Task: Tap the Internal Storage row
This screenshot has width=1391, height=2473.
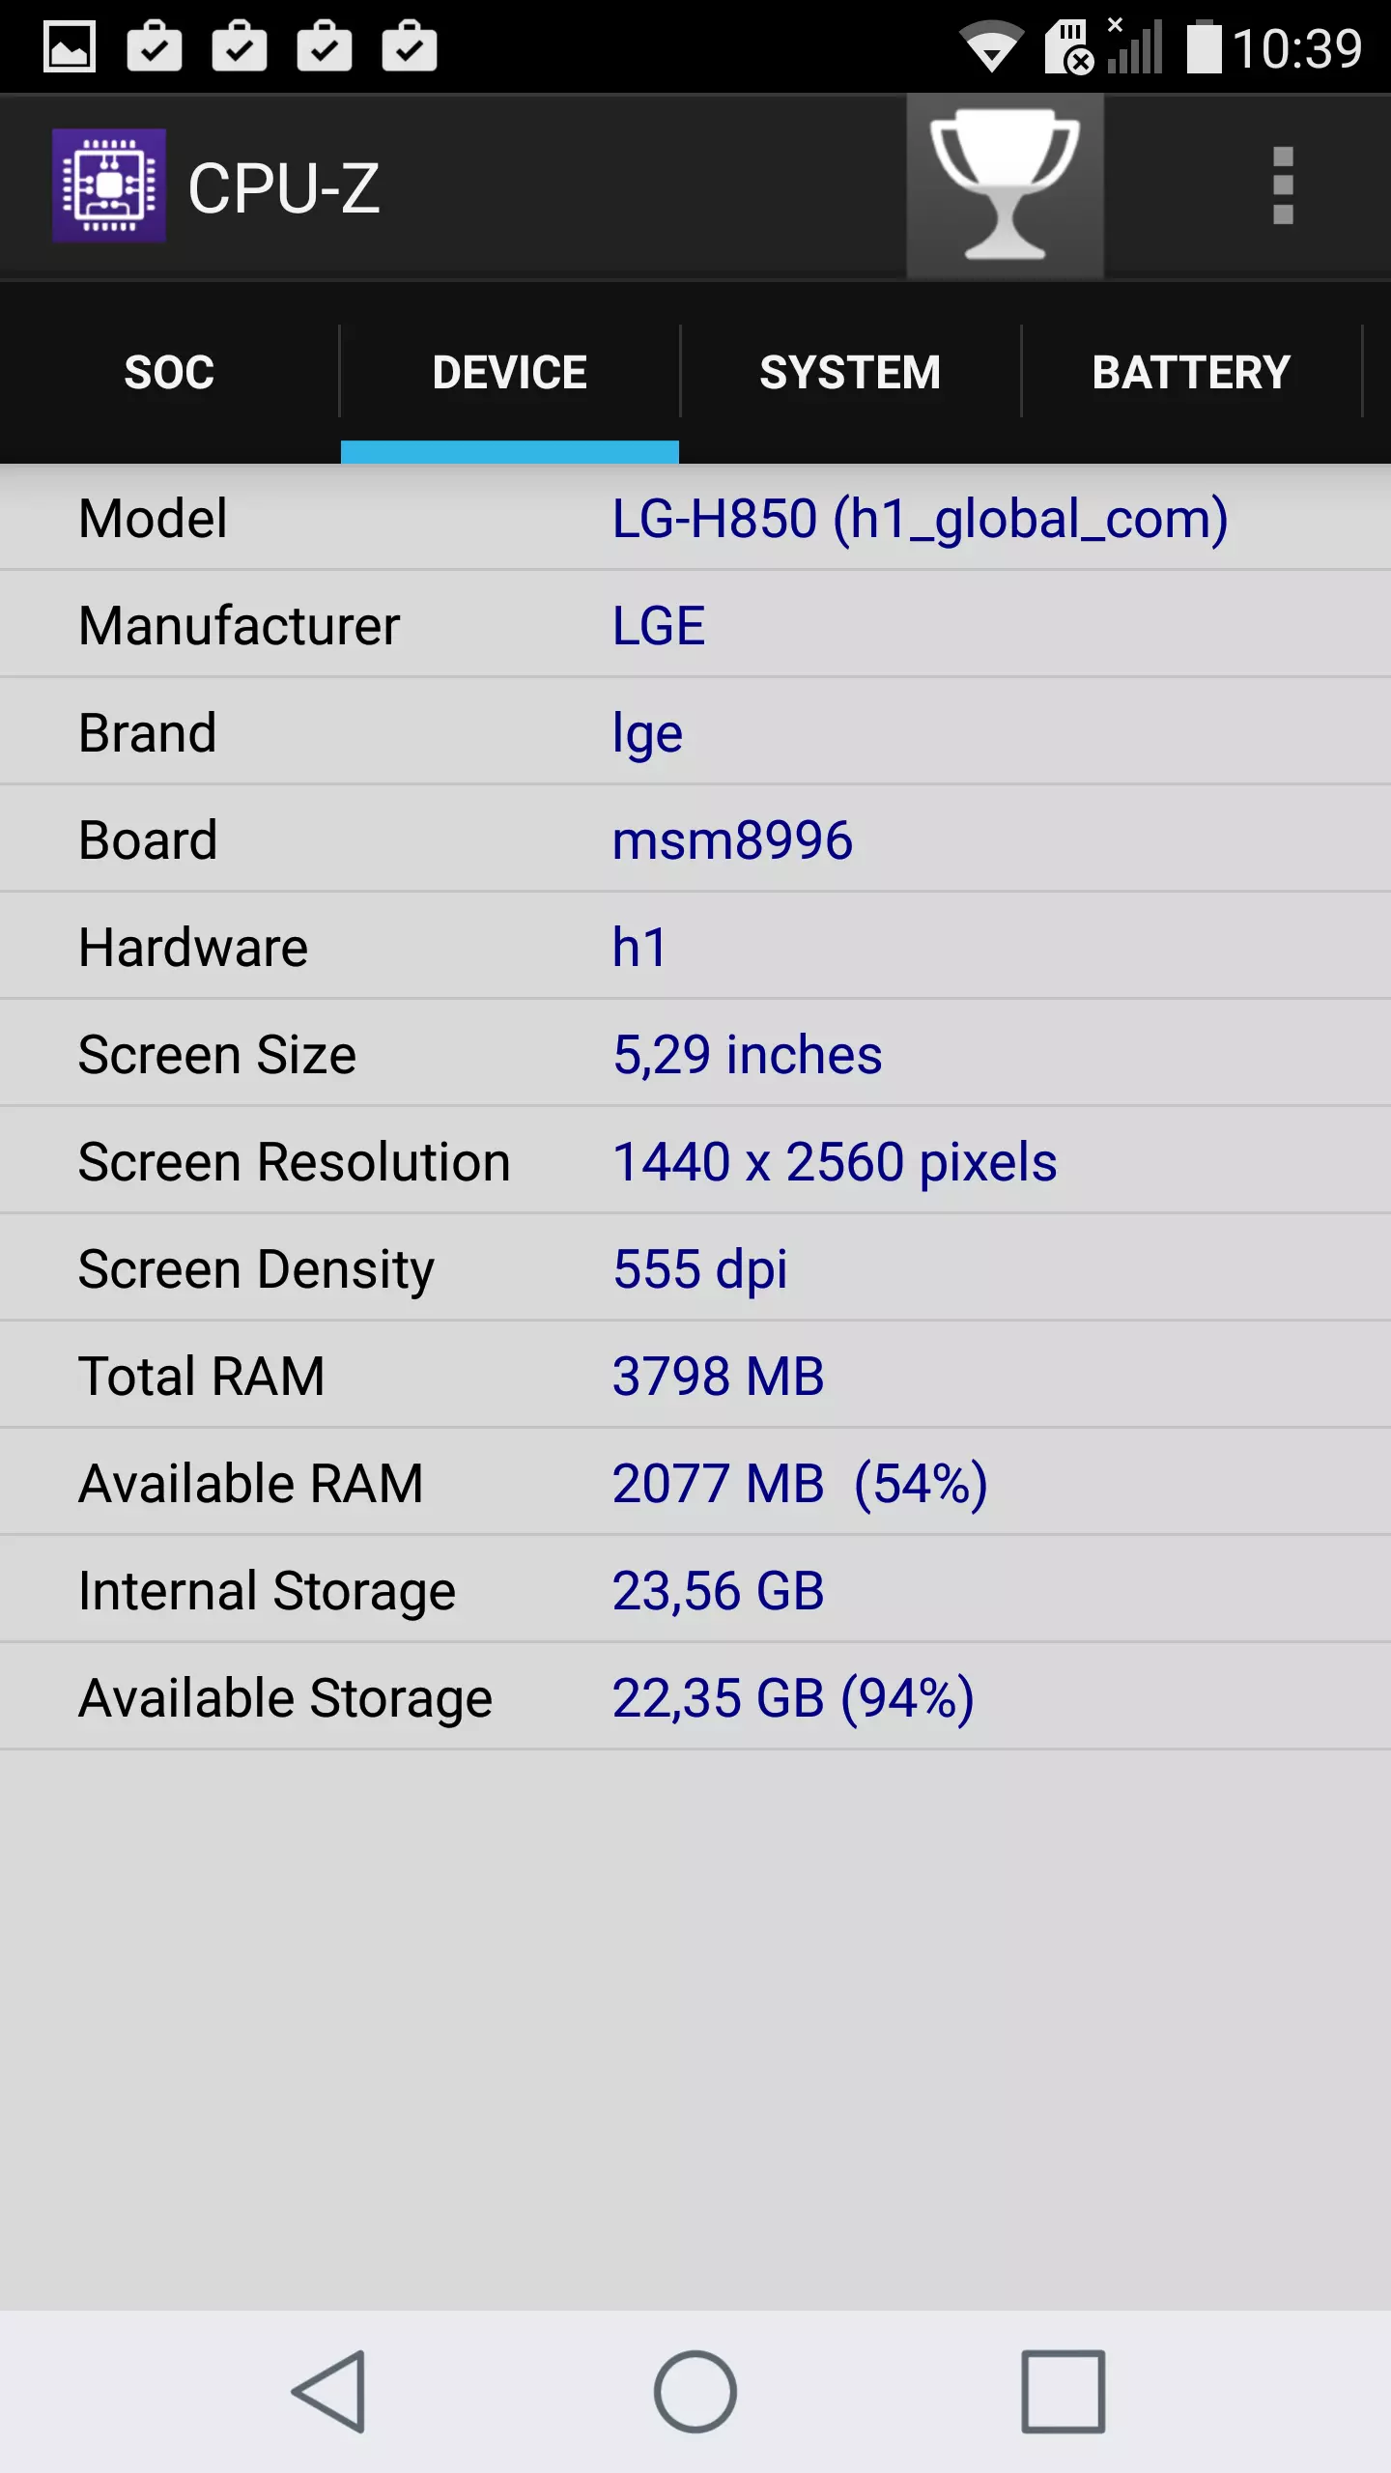Action: tap(695, 1589)
